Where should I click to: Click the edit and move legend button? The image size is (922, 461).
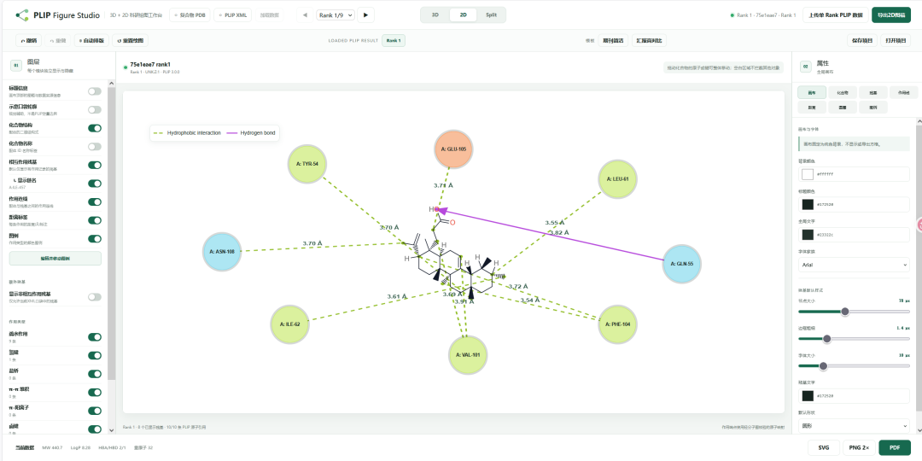pos(55,258)
